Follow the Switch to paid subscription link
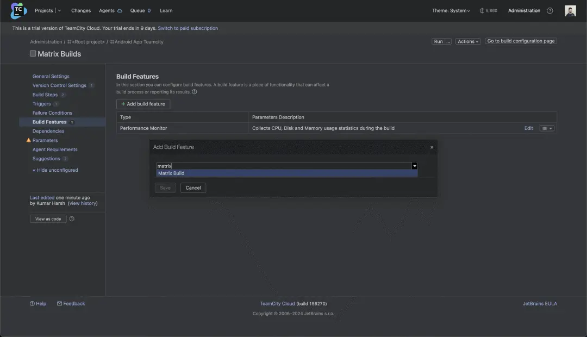 pos(188,28)
